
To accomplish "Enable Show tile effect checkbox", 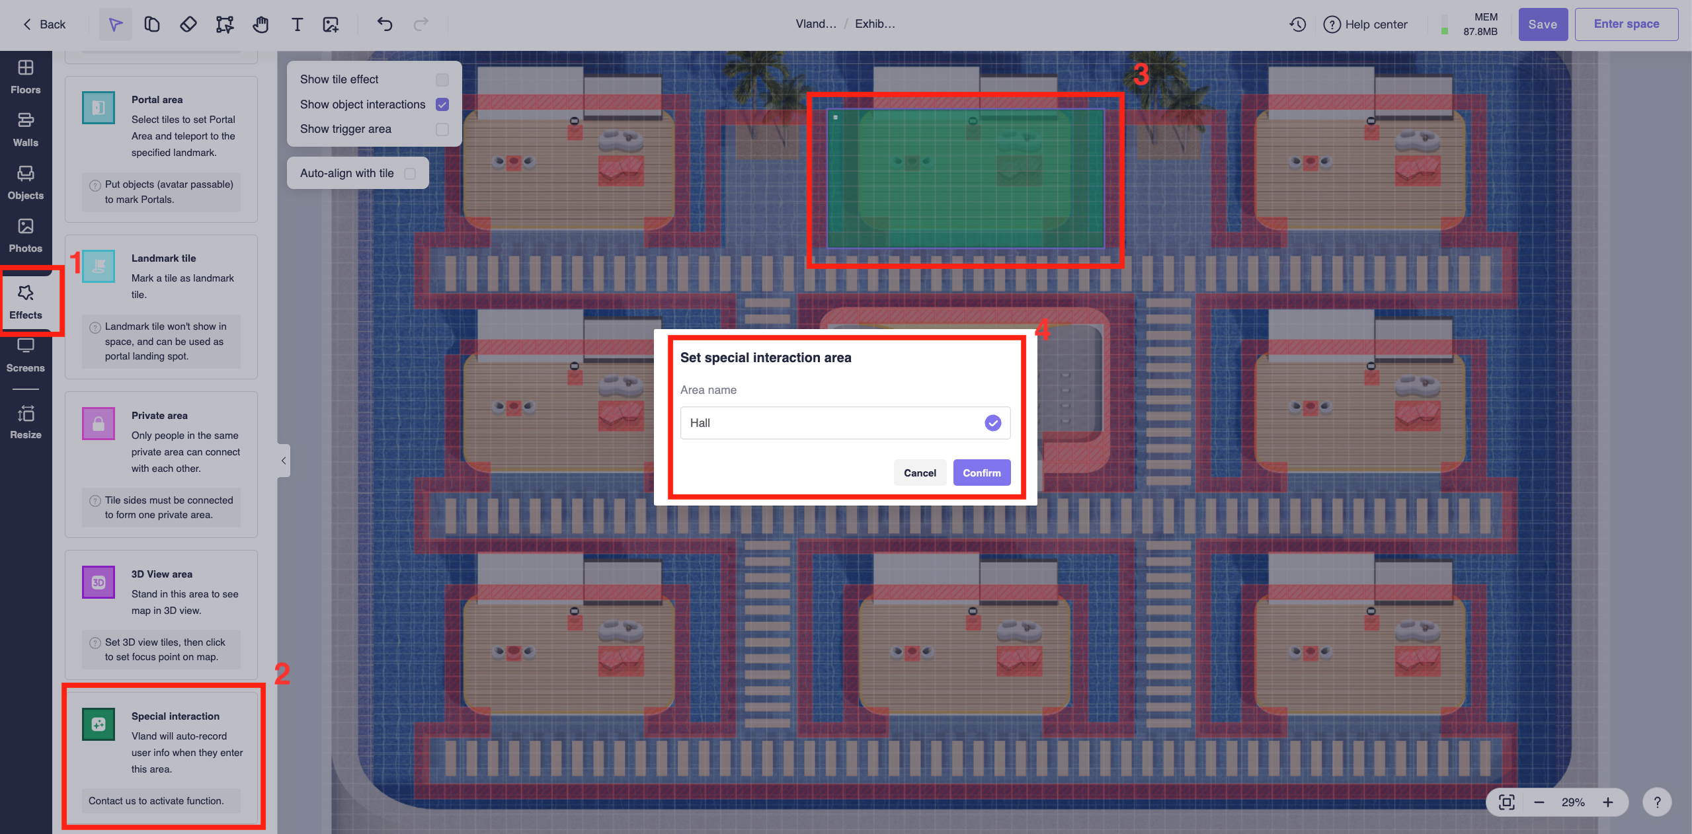I will 442,80.
